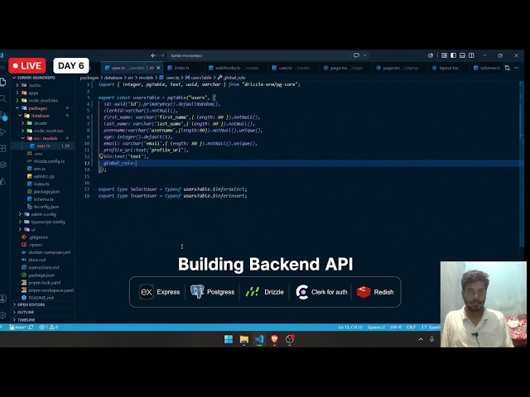Show hidden tray icons chevron
The width and height of the screenshot is (530, 397).
pos(421,339)
